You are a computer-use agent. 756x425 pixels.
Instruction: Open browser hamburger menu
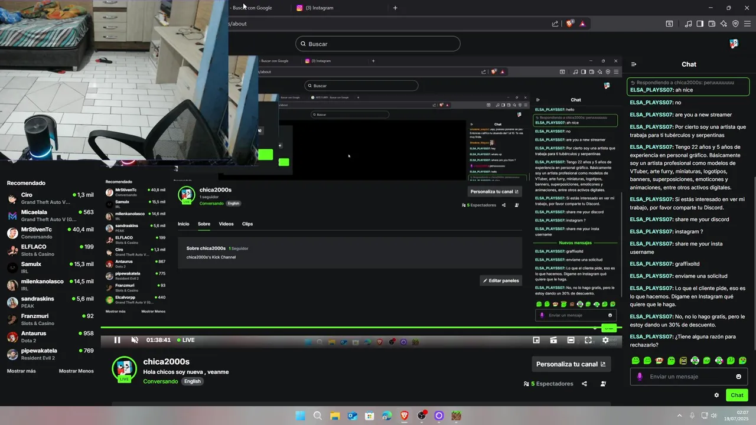point(748,24)
